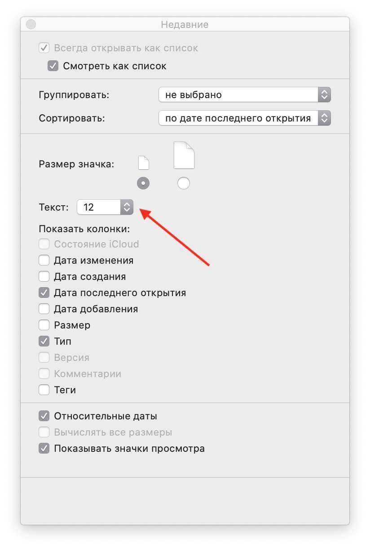Open the Сортировать dropdown menu

pyautogui.click(x=244, y=118)
